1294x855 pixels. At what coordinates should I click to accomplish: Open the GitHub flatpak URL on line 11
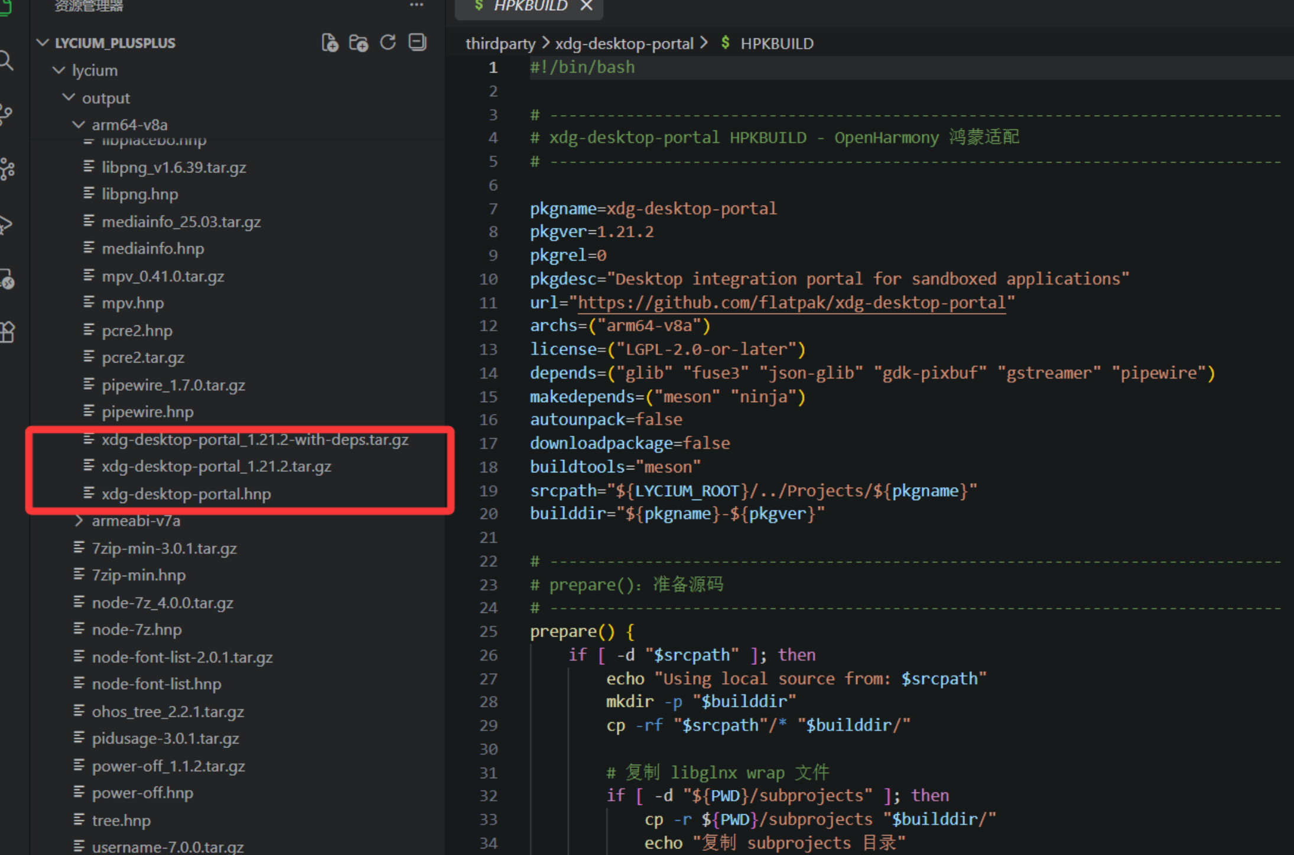[792, 303]
